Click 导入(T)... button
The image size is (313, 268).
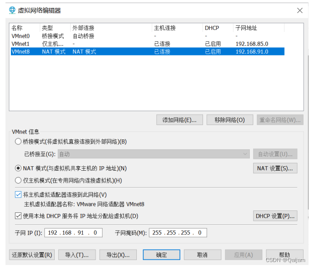tap(77, 255)
